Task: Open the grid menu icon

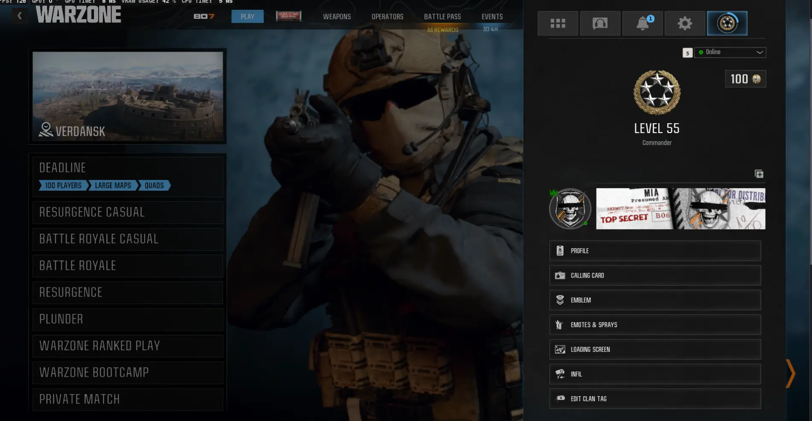Action: coord(558,23)
